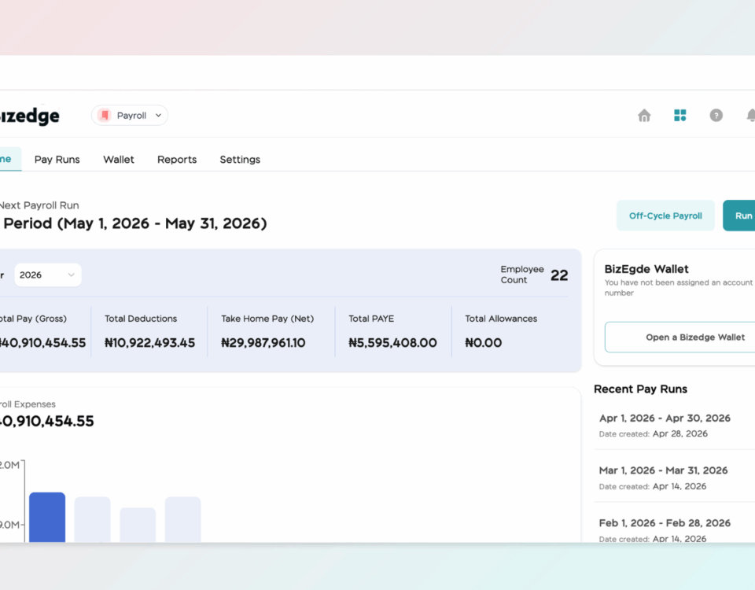The height and width of the screenshot is (590, 755).
Task: Select the dark blue chart bar
Action: pyautogui.click(x=47, y=518)
